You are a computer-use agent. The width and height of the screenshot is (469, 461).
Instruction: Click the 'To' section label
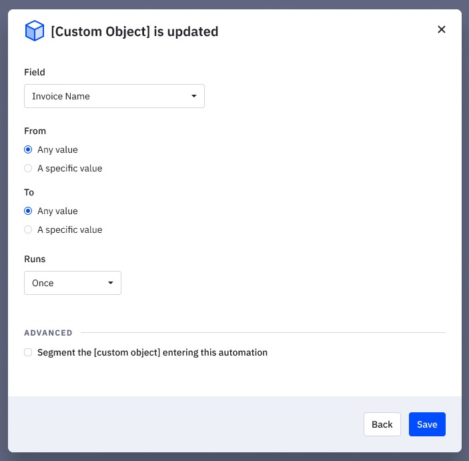(x=29, y=192)
